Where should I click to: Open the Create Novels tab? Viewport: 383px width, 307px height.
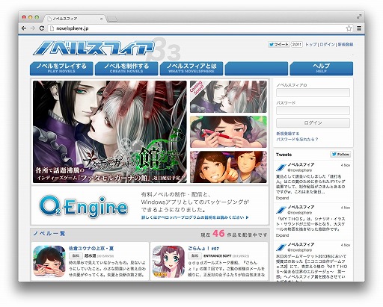pyautogui.click(x=126, y=68)
